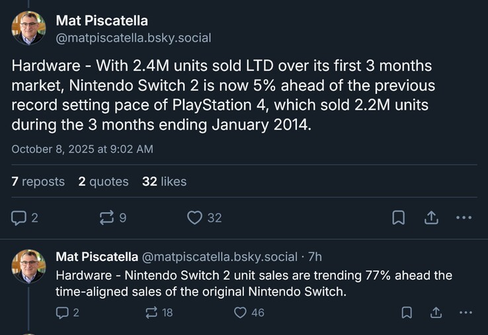View the 2 quotes list
Image resolution: width=488 pixels, height=335 pixels.
click(x=103, y=181)
